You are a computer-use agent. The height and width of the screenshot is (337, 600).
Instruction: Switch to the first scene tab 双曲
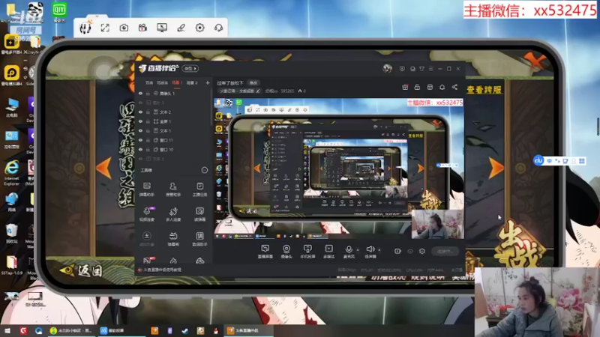click(x=149, y=82)
